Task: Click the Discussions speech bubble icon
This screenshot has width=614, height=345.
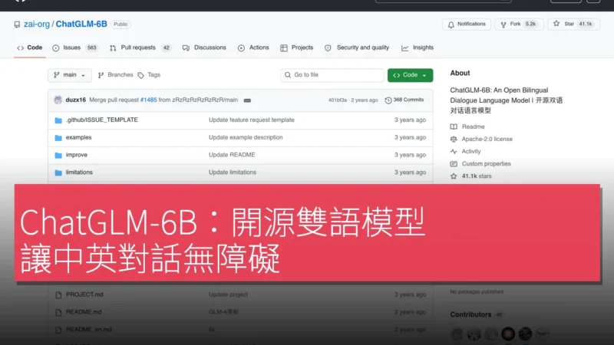Action: click(x=186, y=48)
